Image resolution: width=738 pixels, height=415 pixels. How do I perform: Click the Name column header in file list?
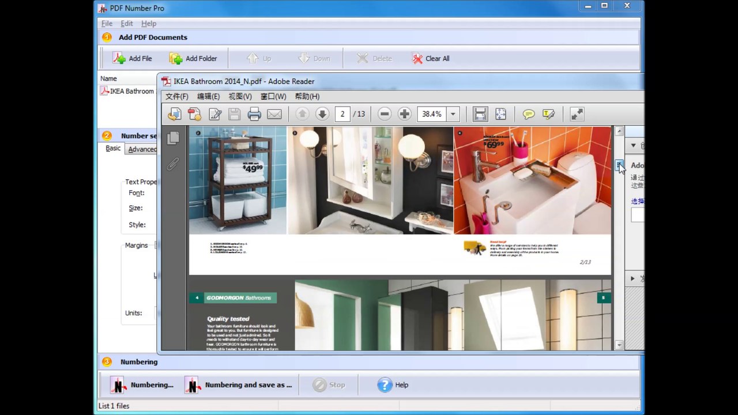108,78
